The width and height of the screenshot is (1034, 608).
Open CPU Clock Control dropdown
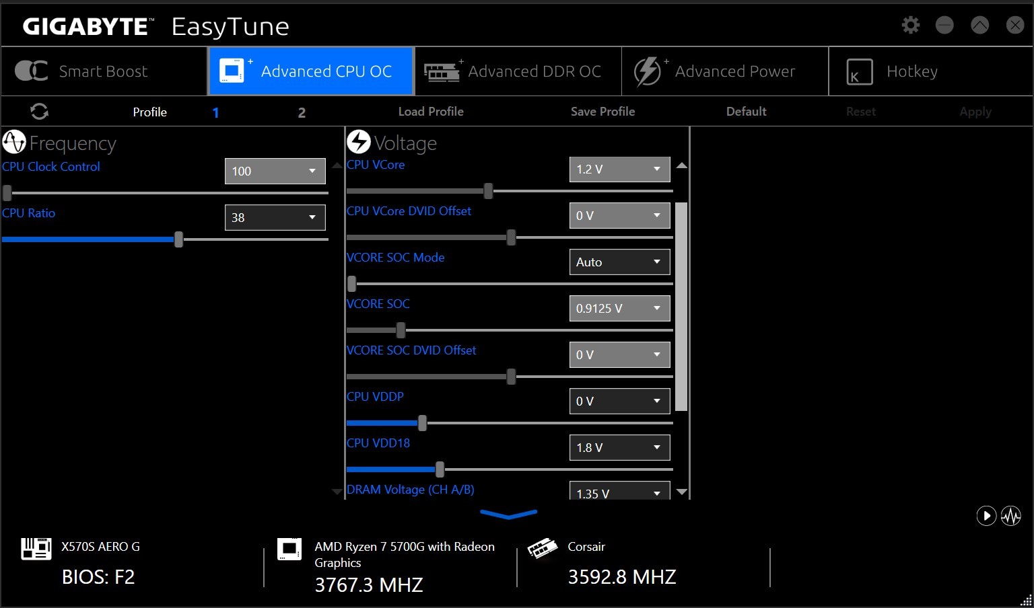(275, 171)
